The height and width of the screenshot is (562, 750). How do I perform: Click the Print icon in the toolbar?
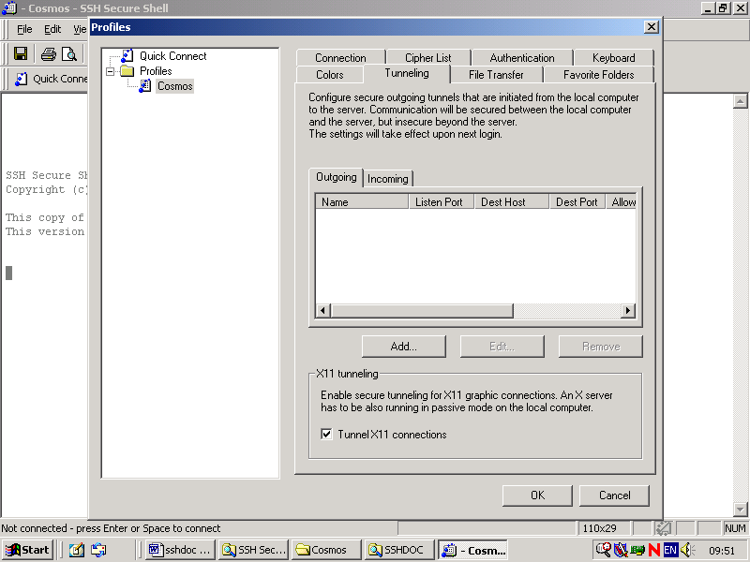pyautogui.click(x=48, y=54)
